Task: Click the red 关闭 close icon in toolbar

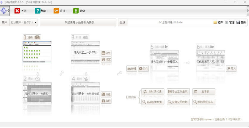Action: tap(17, 11)
